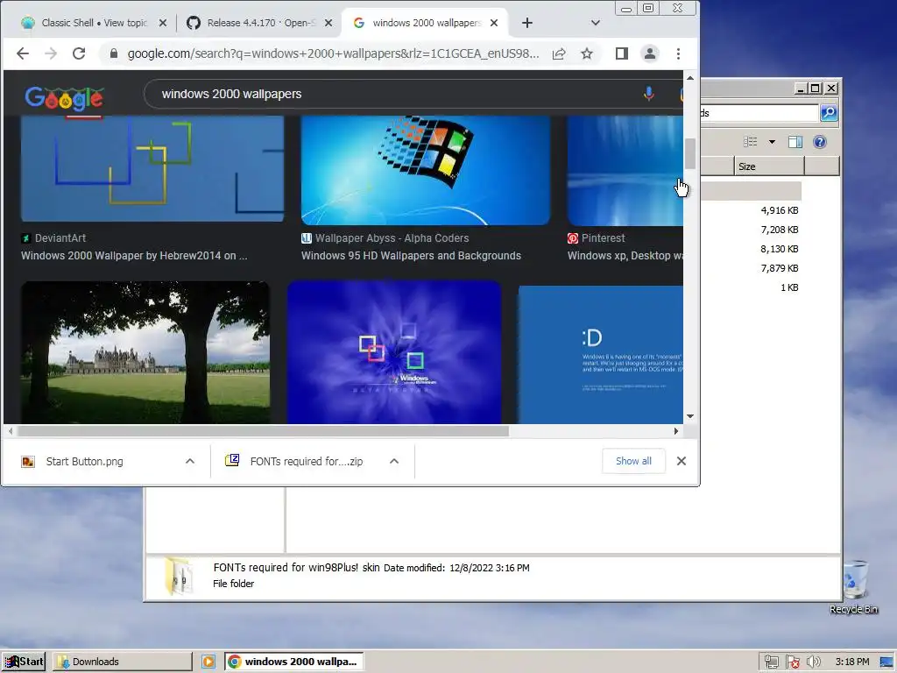Open the Pinterest source link
The image size is (897, 673).
point(596,238)
